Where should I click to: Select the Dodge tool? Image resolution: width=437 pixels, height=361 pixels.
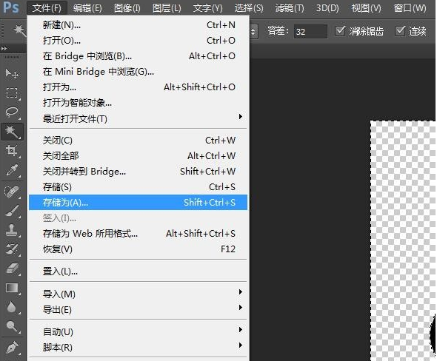[12, 326]
